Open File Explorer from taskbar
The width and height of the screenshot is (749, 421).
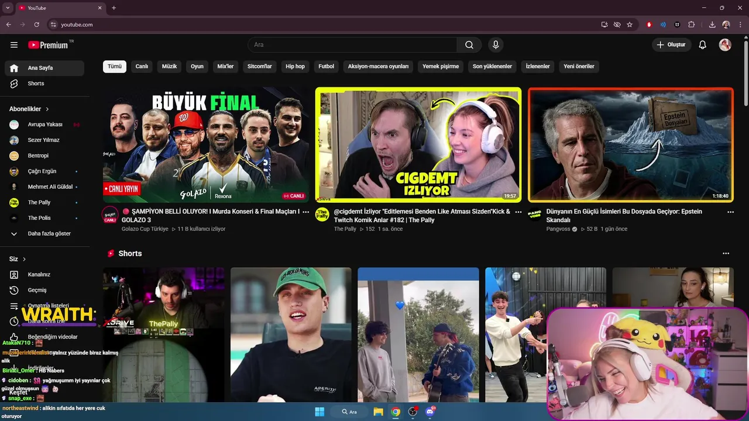378,412
